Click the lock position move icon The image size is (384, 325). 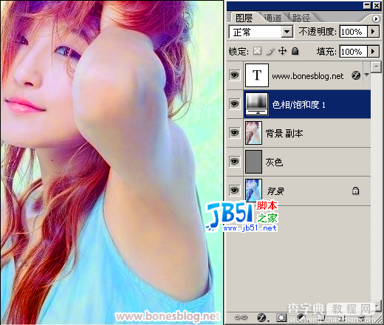(x=283, y=51)
